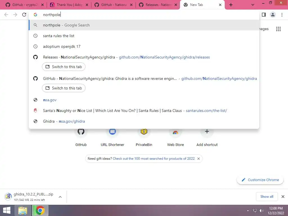Viewport: 288px width, 216px height.
Task: Click Show all downloads button
Action: coord(267,197)
